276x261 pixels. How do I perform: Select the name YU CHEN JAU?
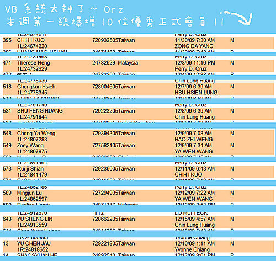[34, 243]
